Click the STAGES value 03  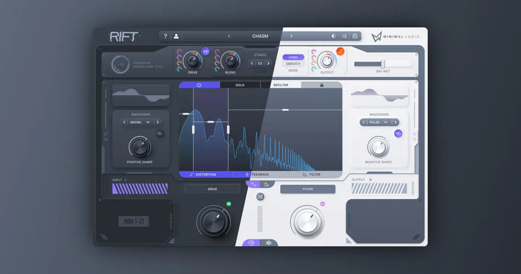(260, 64)
